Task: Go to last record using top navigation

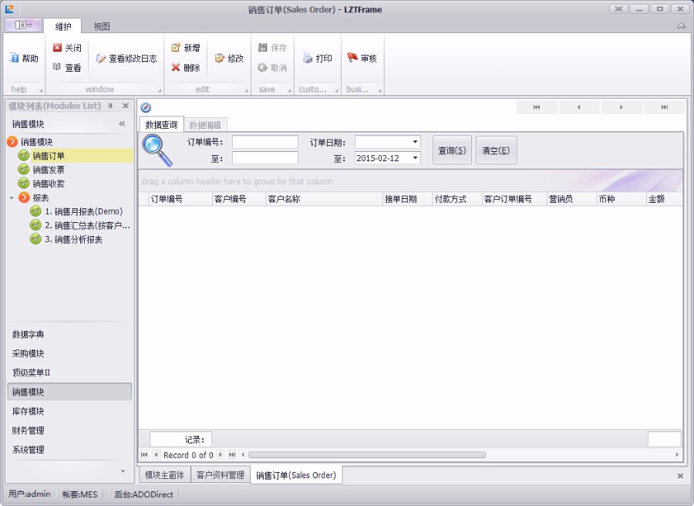Action: pyautogui.click(x=664, y=107)
